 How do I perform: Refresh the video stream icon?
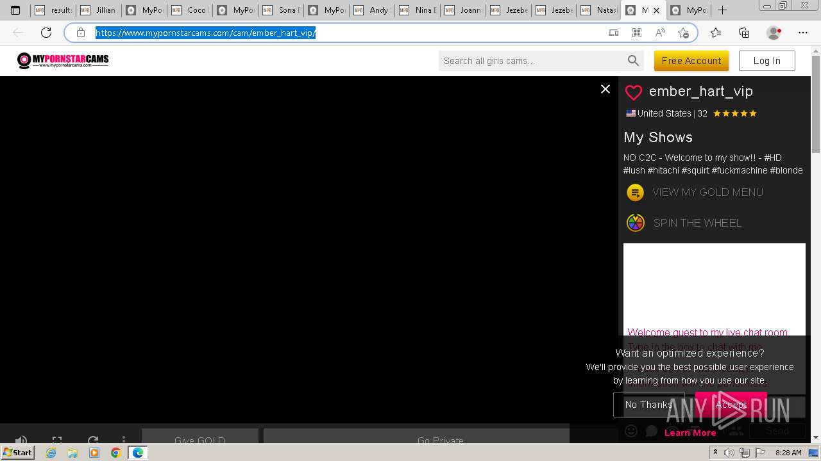(x=93, y=440)
